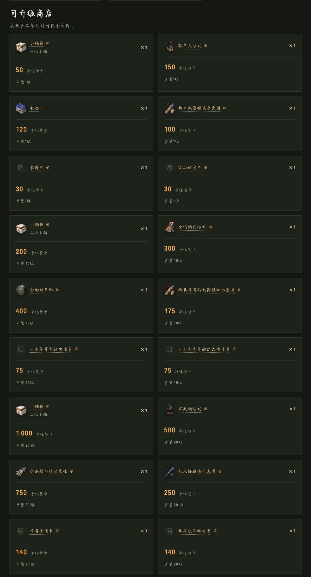Click the 全地形车传动系统 part icon

[x=21, y=471]
